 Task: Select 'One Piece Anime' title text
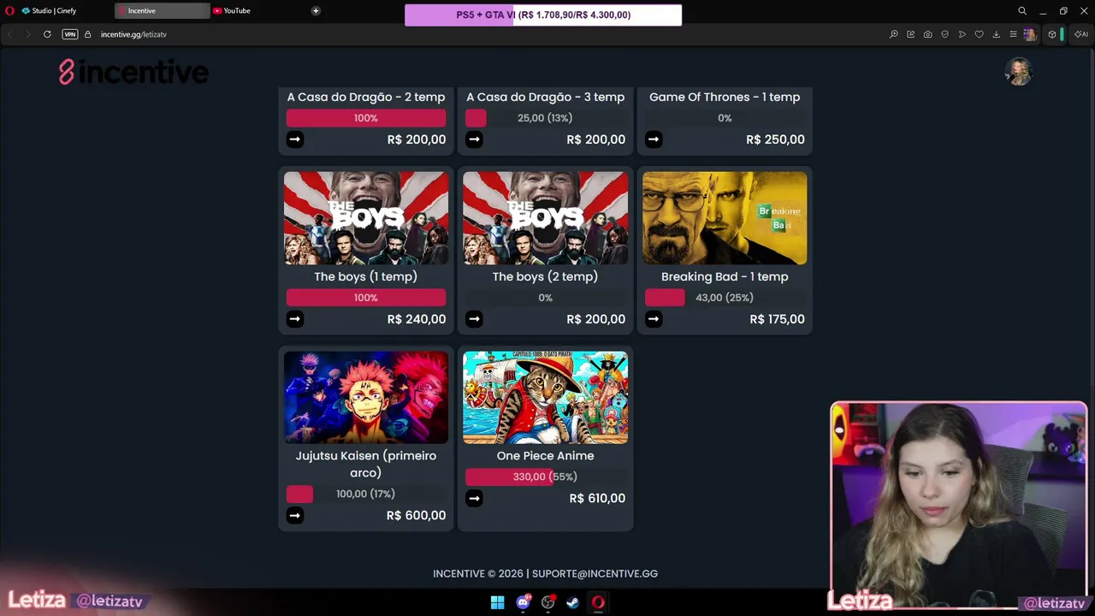tap(546, 455)
